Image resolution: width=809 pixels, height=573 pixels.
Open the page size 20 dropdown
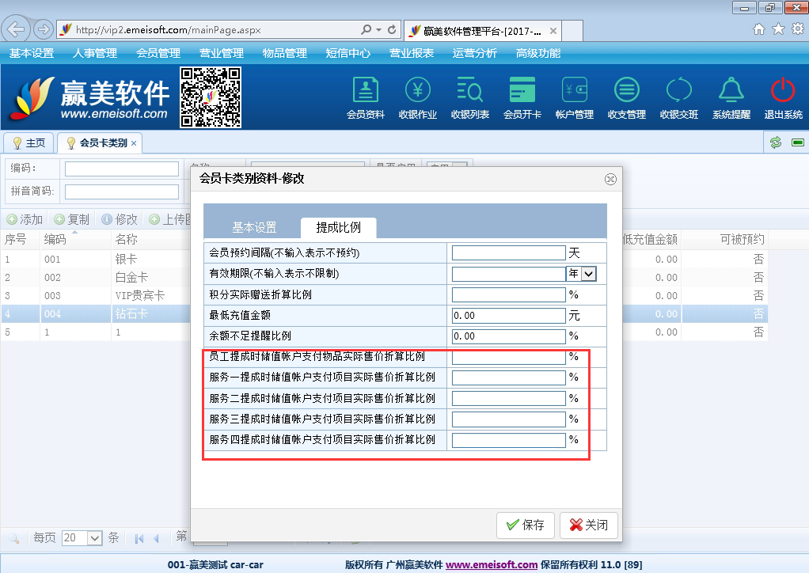(94, 538)
